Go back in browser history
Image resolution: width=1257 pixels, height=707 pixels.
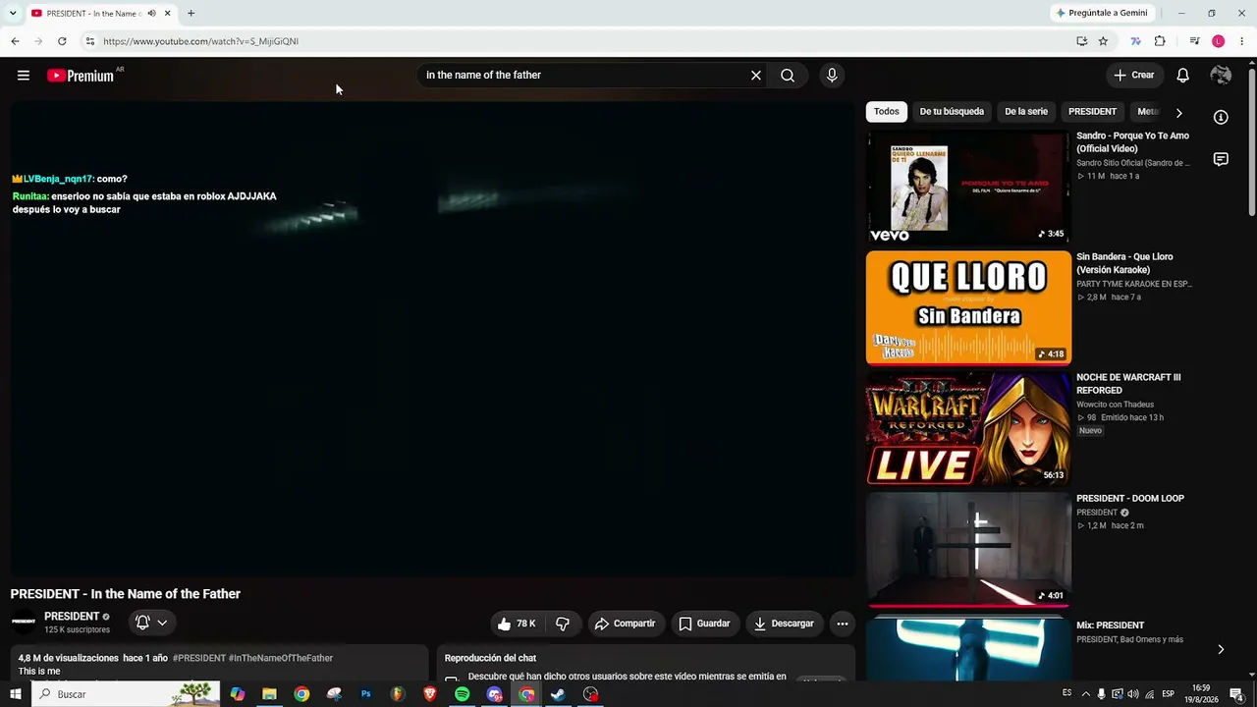pyautogui.click(x=15, y=41)
